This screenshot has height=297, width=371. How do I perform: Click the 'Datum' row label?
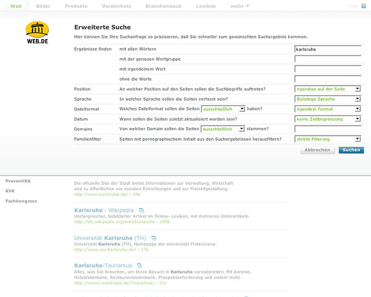click(81, 119)
